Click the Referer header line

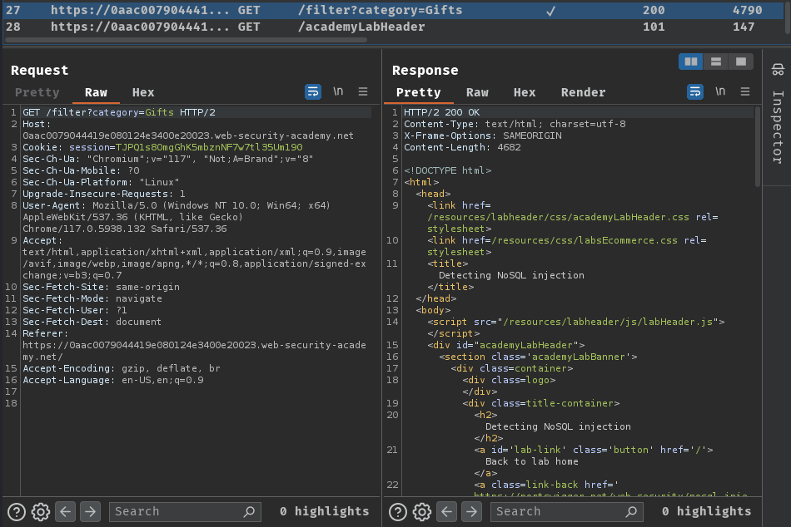coord(194,345)
